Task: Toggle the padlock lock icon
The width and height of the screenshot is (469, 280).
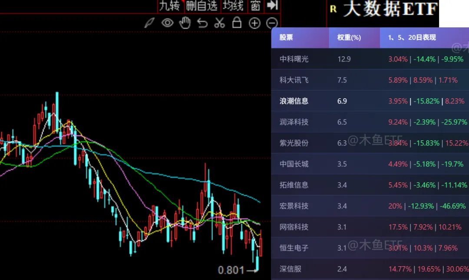Action: click(237, 23)
